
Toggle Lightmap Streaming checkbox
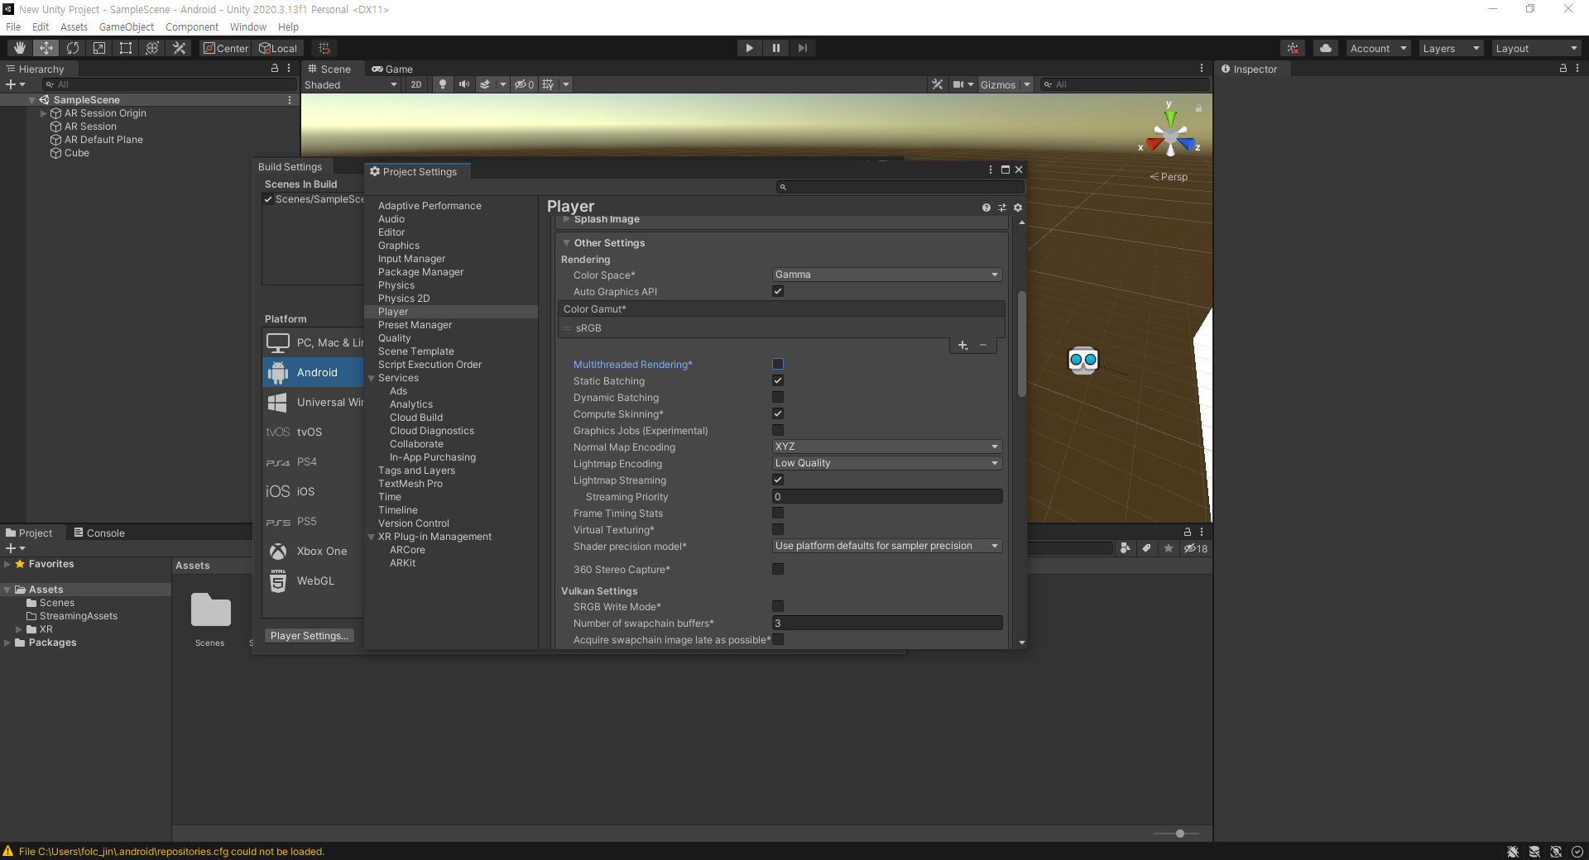[x=778, y=480]
